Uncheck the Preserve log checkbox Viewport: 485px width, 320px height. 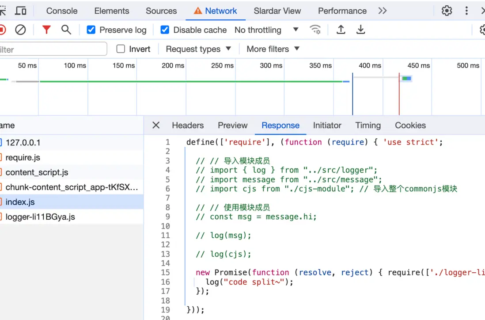coord(91,30)
